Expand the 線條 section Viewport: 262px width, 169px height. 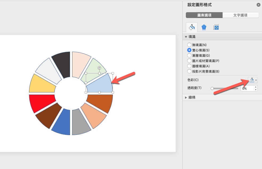186,97
